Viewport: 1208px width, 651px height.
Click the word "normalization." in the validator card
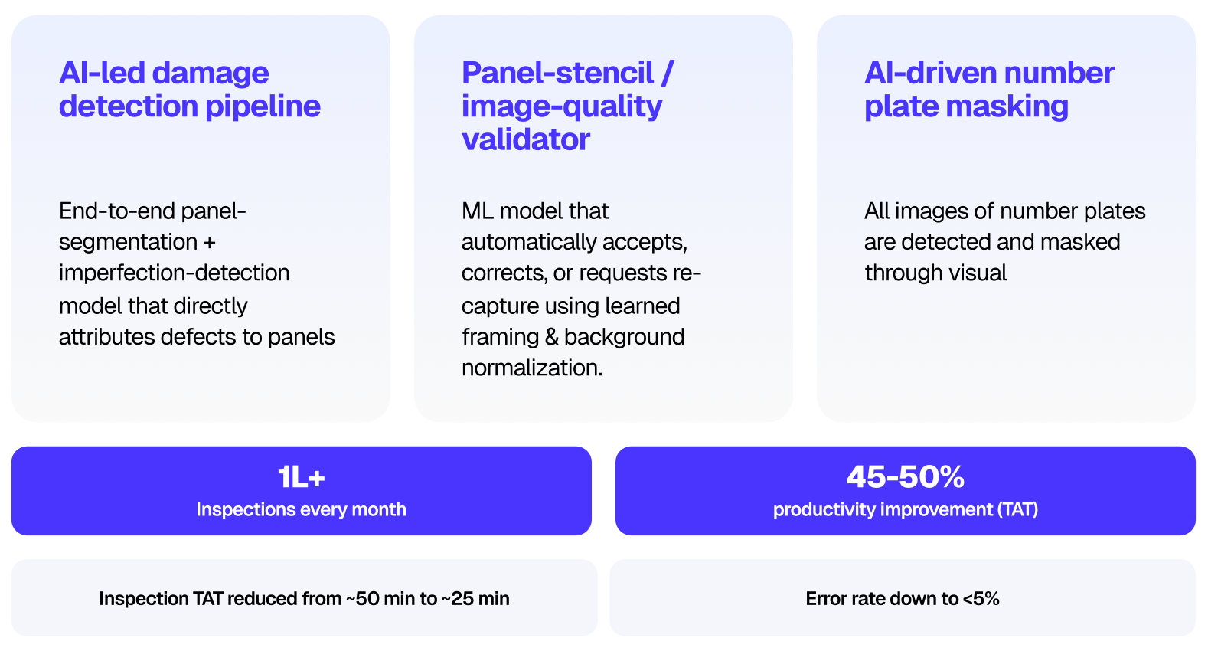point(532,368)
